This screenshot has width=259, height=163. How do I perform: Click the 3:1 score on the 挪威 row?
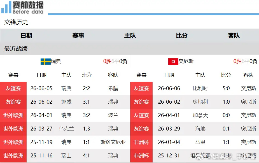(87, 102)
